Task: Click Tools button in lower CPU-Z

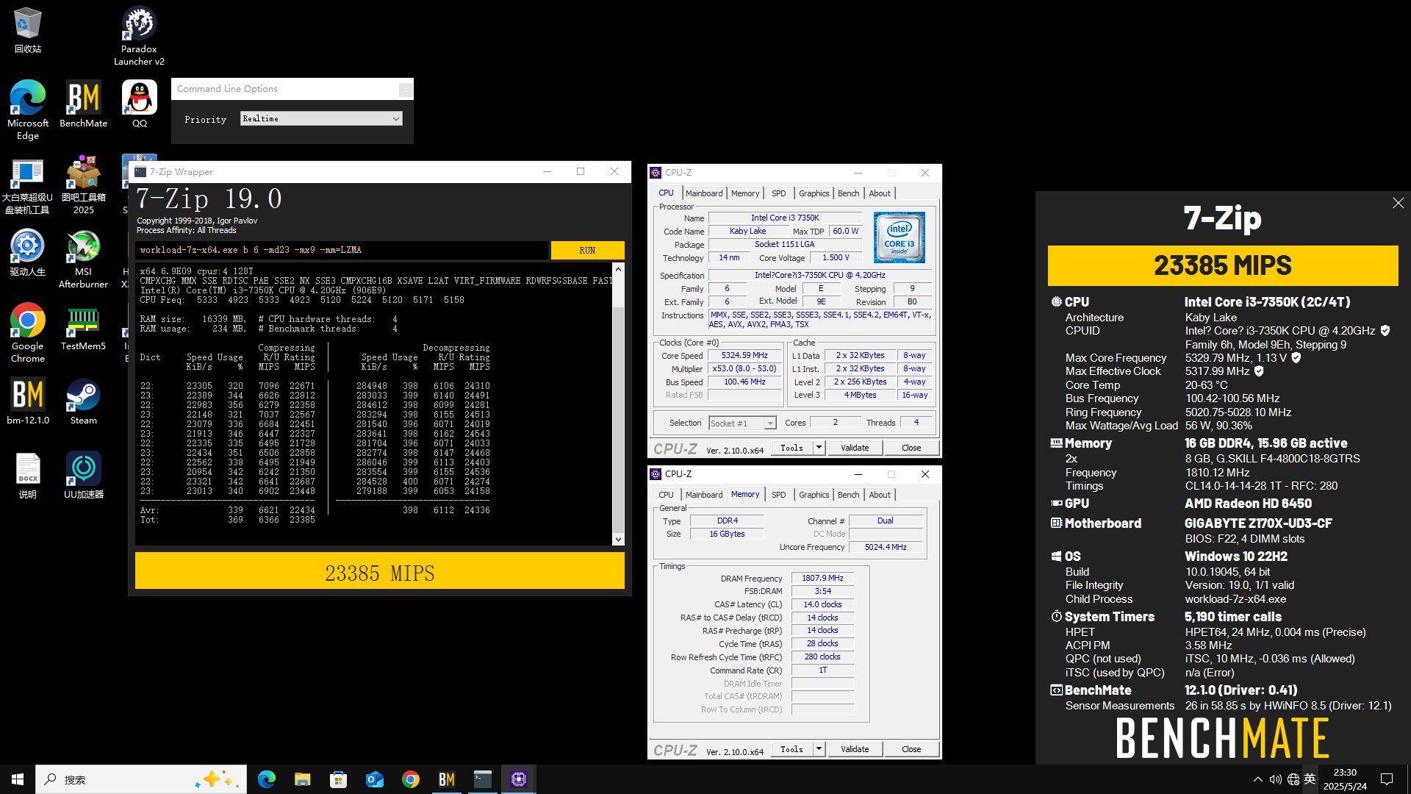Action: pos(791,749)
